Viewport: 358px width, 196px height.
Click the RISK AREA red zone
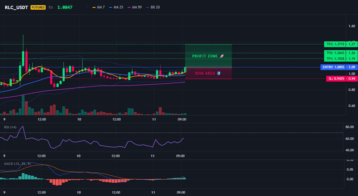coord(208,73)
